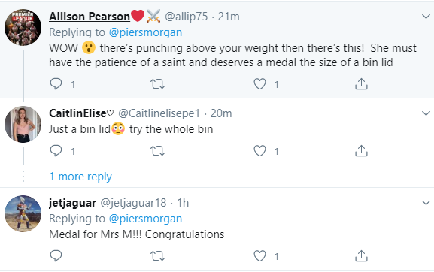434x272 pixels.
Task: Retweet jetjaguar's Medal for Mrs M tweet
Action: click(x=157, y=256)
